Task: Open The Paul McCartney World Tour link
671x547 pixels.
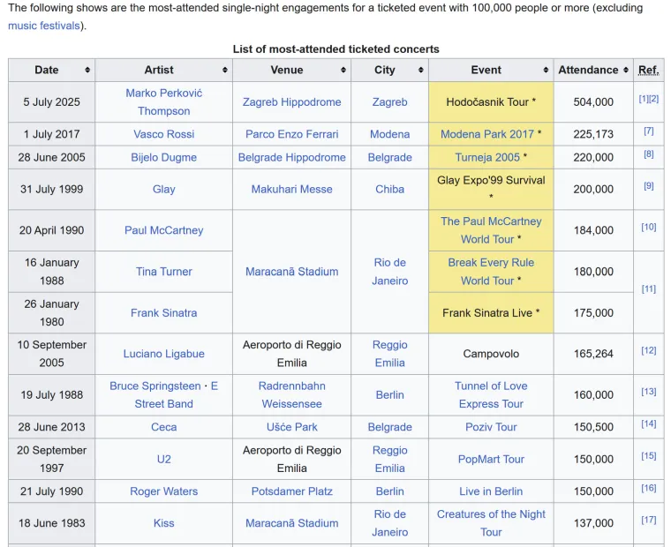Action: tap(491, 230)
